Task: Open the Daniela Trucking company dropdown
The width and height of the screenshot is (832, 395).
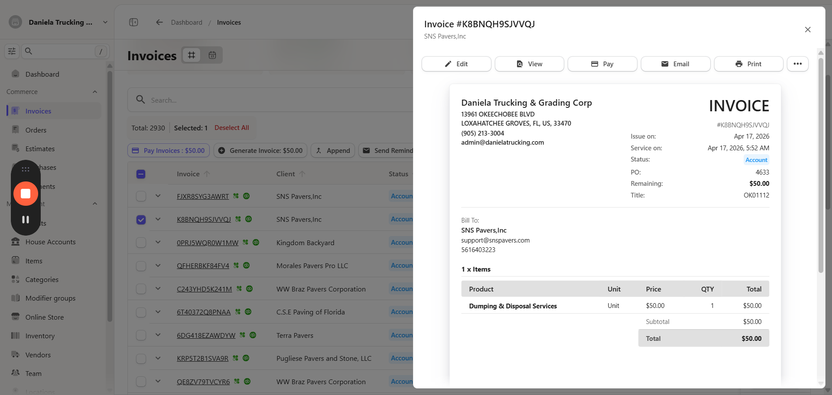Action: [105, 22]
